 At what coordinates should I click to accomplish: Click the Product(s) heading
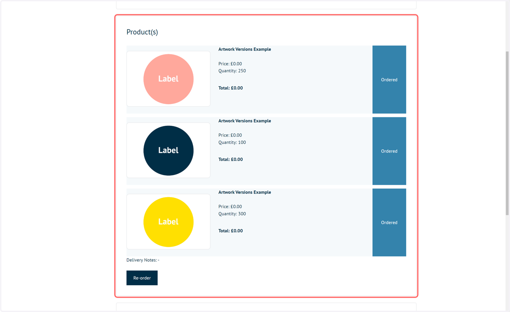(142, 32)
